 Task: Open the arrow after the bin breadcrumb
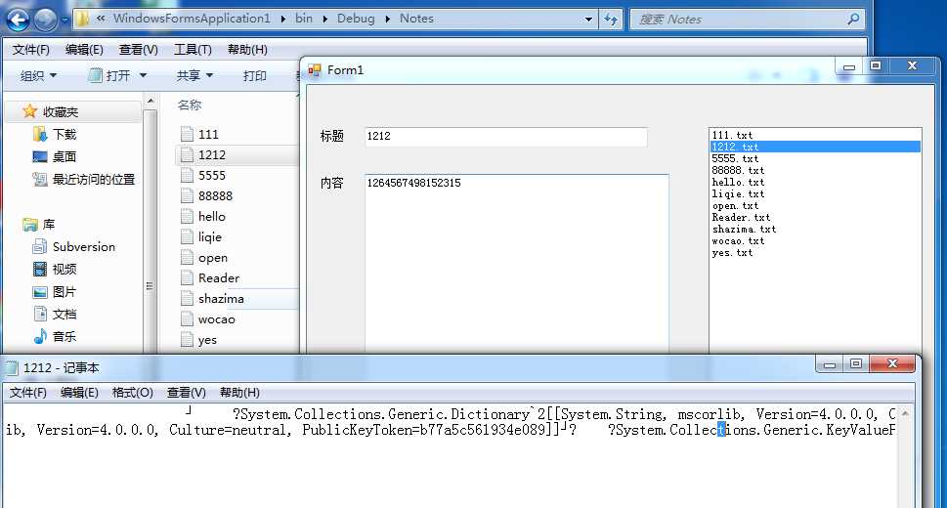[324, 20]
